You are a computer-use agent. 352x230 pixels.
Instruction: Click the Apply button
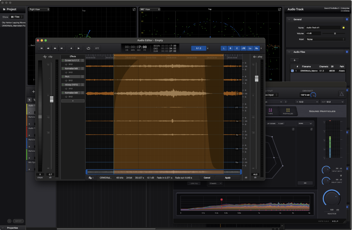(x=228, y=177)
